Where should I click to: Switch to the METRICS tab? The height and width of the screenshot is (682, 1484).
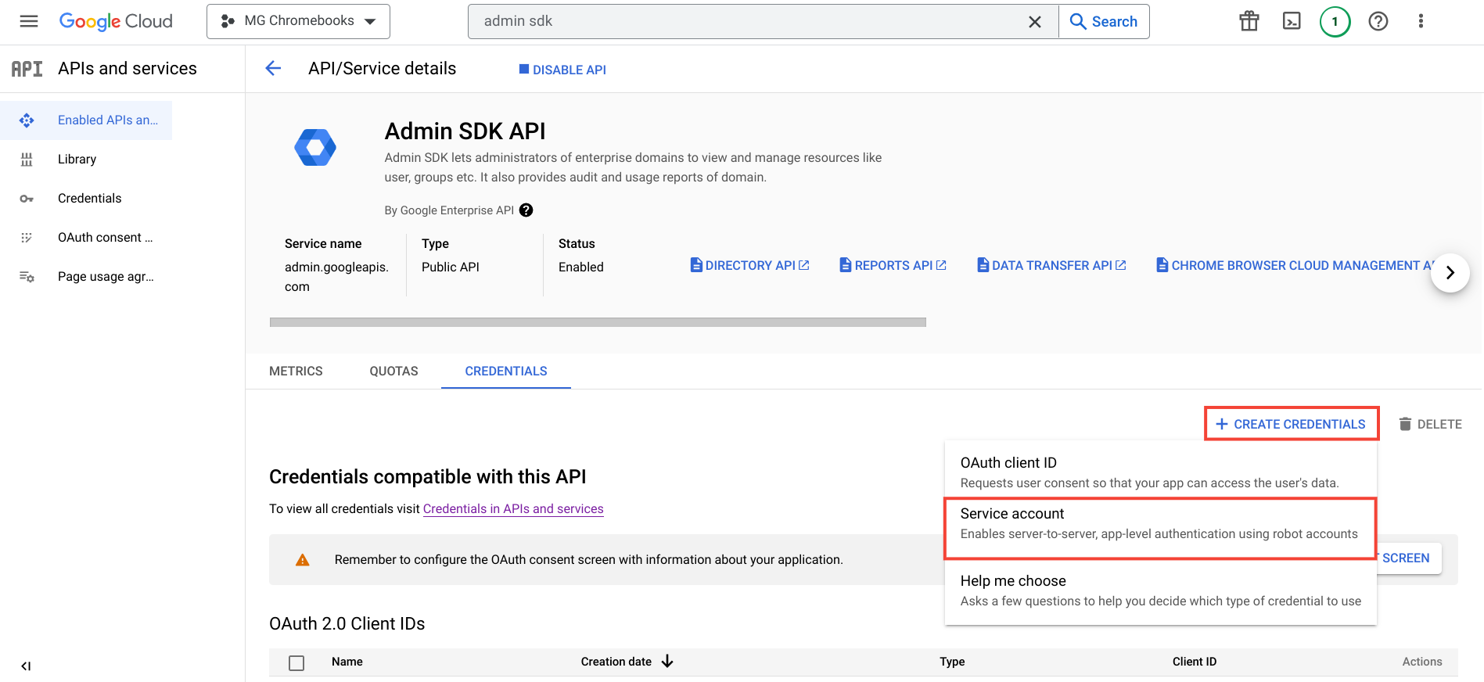coord(296,372)
